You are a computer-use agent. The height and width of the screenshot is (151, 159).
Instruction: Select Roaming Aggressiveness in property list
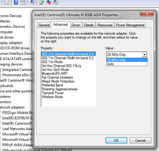59,89
